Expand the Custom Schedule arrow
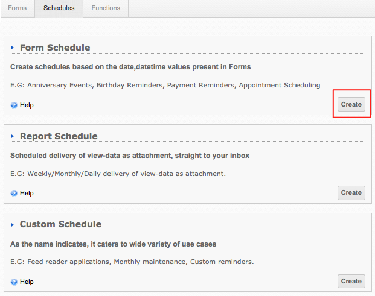The image size is (375, 296). (x=13, y=224)
